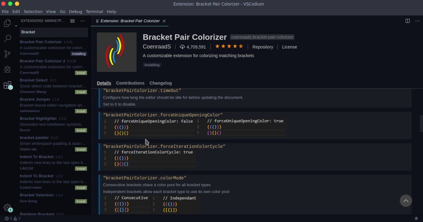Install the Bracket Selection extension
Image resolution: width=423 pixels, height=222 pixels.
click(81, 201)
